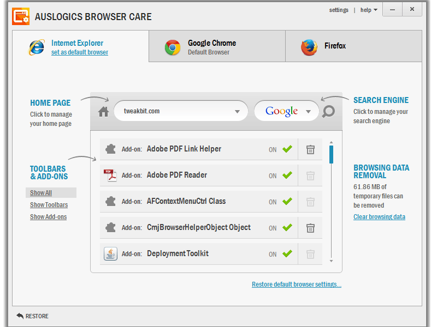Click set as default browser link

click(x=80, y=52)
